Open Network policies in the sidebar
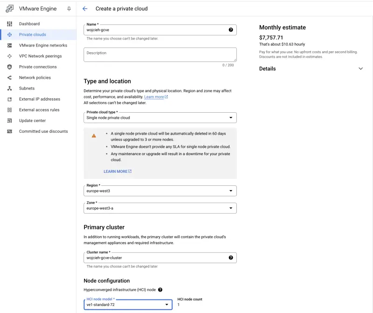 tap(35, 77)
